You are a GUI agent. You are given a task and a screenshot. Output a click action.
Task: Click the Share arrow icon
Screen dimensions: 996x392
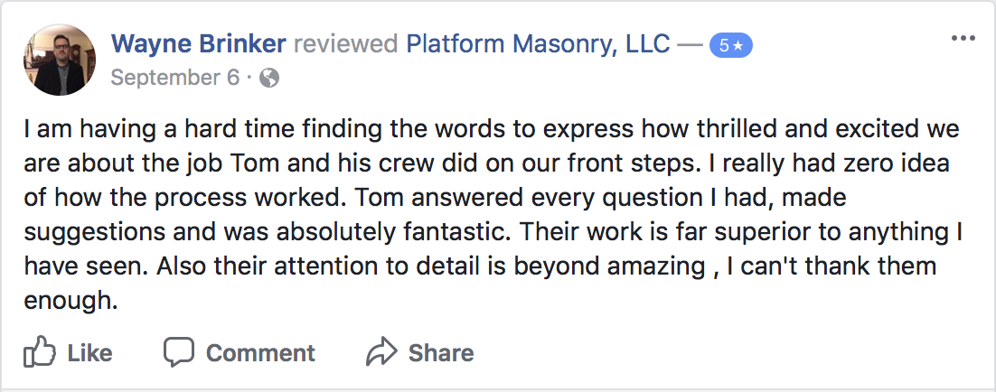coord(382,350)
